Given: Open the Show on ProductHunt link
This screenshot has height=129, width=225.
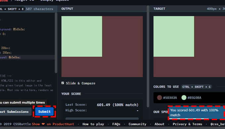Looking at the screenshot, I should pyautogui.click(x=53, y=124).
